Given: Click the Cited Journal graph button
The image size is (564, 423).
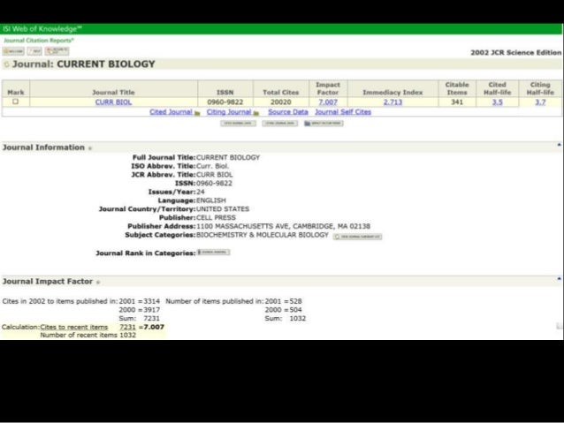Looking at the screenshot, I should coord(238,124).
